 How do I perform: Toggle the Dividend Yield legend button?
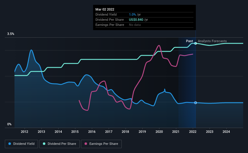(x=21, y=144)
